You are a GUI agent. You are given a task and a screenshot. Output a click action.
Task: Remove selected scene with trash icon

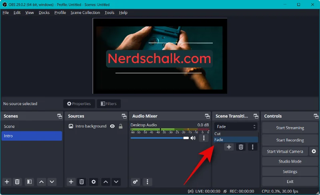click(x=17, y=181)
